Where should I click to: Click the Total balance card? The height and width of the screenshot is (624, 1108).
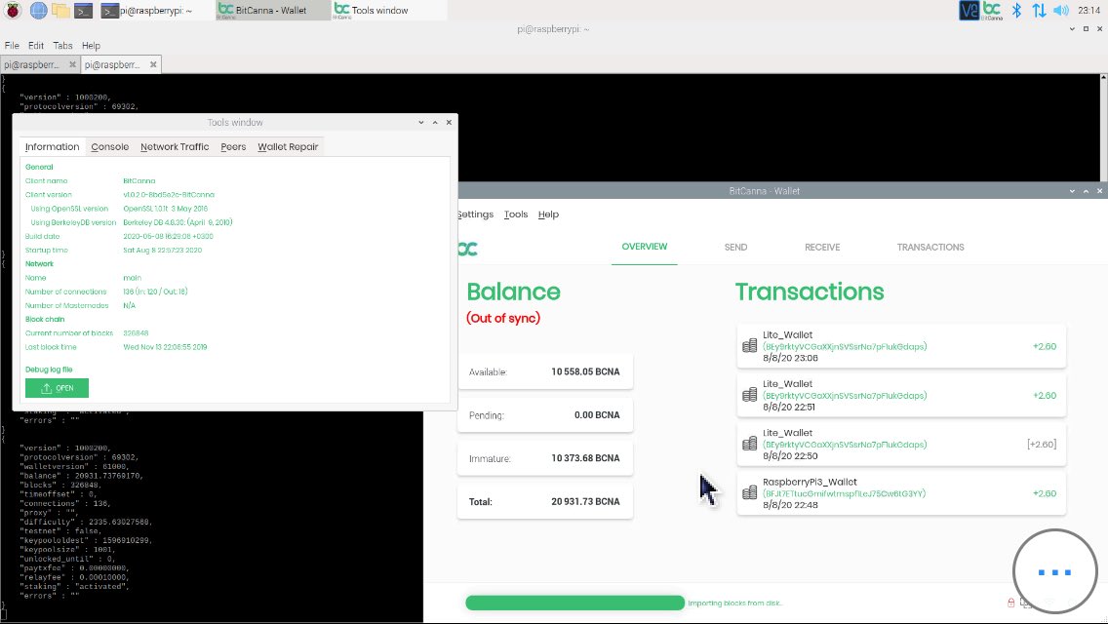point(545,502)
